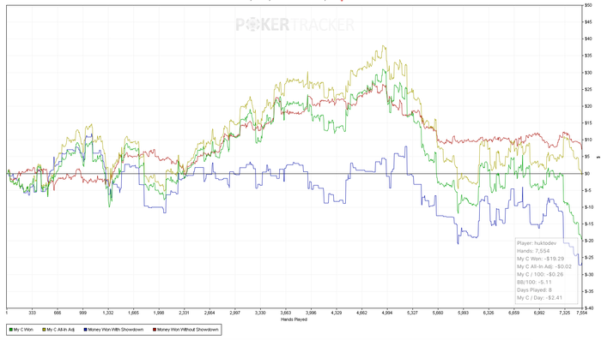
Task: Click the $40 y-axis label
Action: click(x=588, y=39)
